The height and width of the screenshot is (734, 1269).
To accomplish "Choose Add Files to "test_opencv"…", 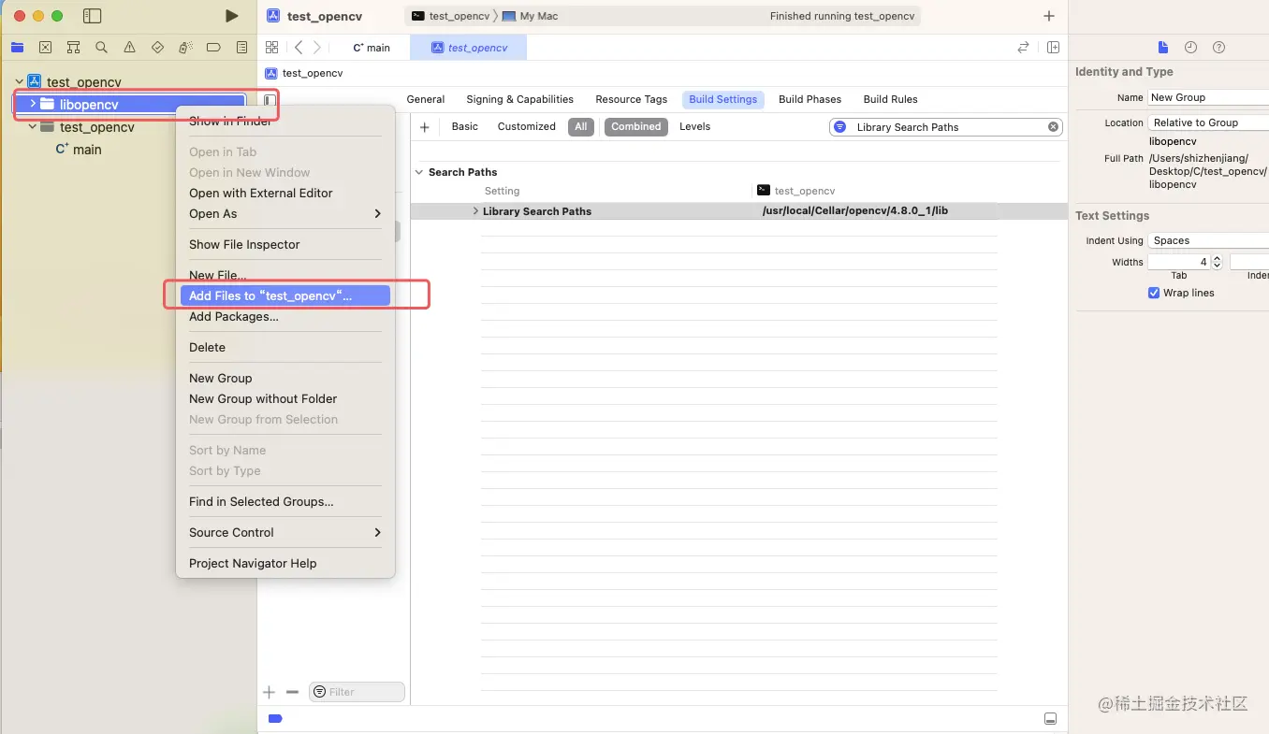I will coord(285,296).
